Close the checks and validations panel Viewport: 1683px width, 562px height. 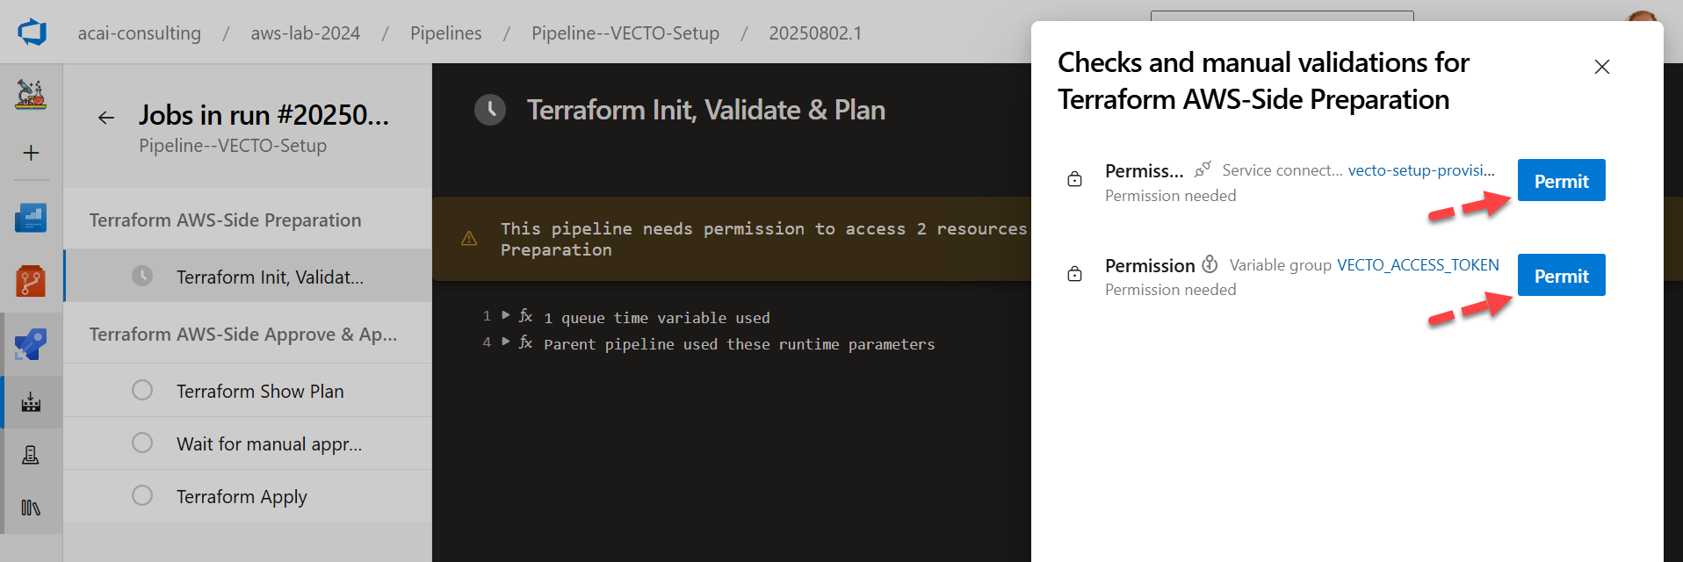point(1602,67)
